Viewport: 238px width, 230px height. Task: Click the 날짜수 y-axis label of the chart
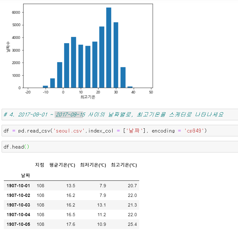click(x=8, y=47)
